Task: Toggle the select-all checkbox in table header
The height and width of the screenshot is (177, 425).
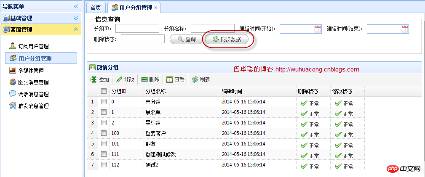Action: (104, 91)
